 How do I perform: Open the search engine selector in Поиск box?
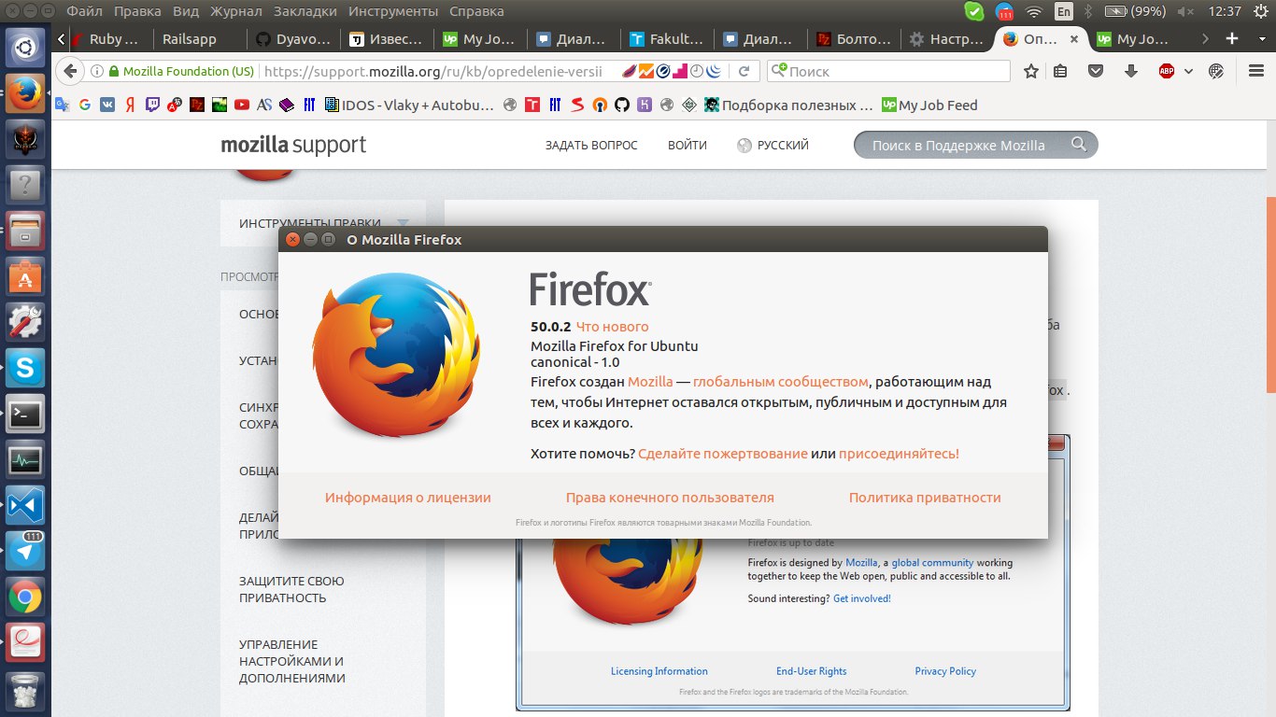778,71
